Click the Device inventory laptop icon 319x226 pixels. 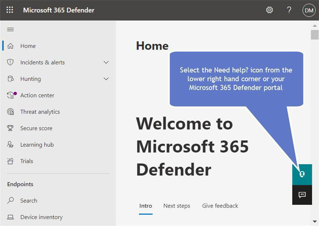point(11,217)
